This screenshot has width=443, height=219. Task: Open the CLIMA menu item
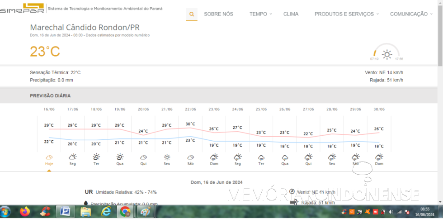291,14
